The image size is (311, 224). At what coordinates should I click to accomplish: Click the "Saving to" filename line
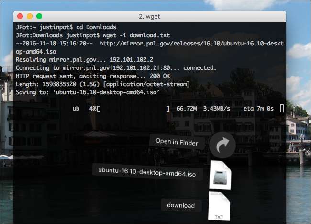87,92
